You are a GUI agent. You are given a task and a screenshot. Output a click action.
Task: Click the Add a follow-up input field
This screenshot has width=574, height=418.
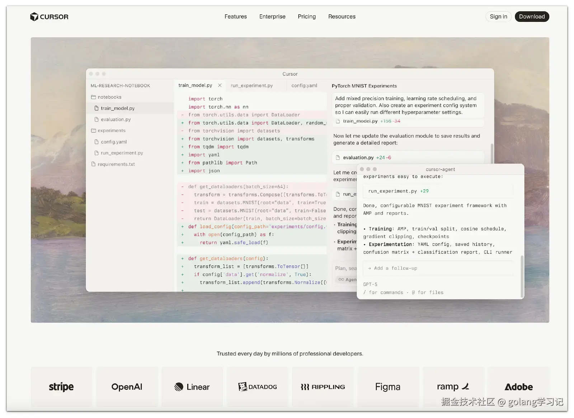point(438,268)
